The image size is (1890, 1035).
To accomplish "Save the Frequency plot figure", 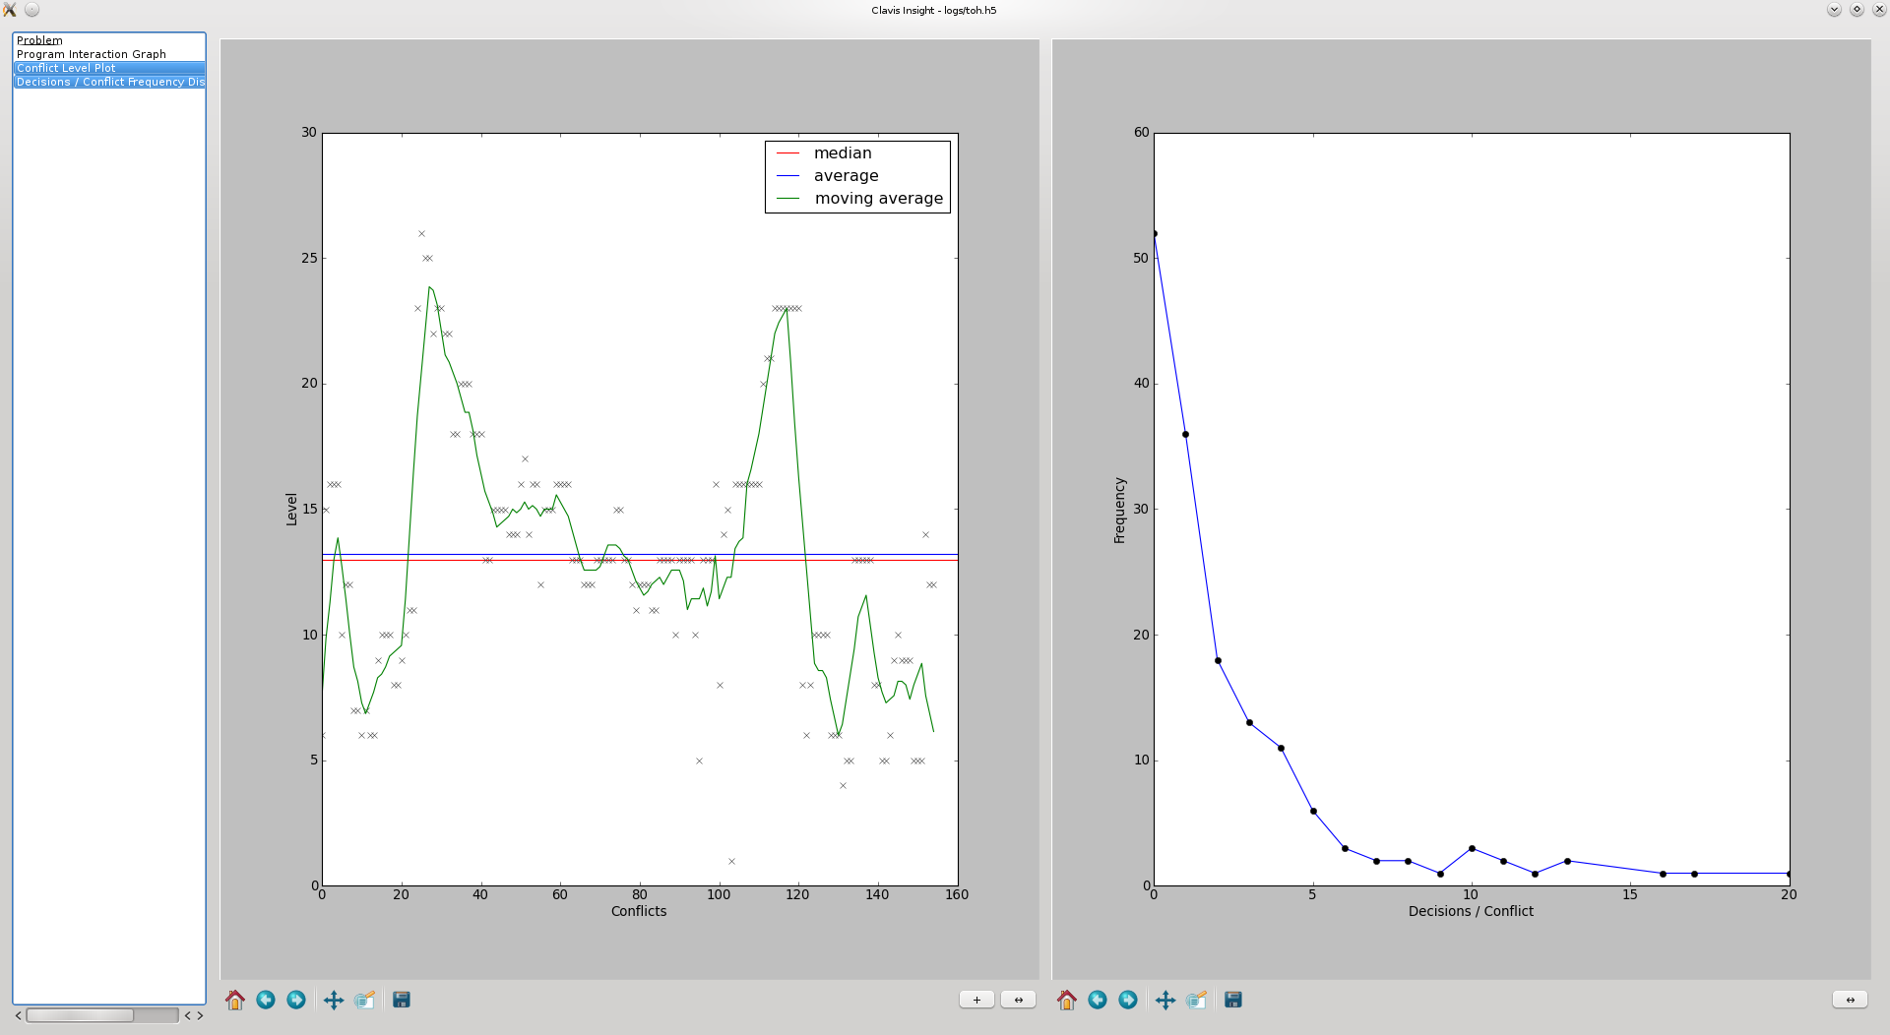I will pyautogui.click(x=1233, y=1000).
